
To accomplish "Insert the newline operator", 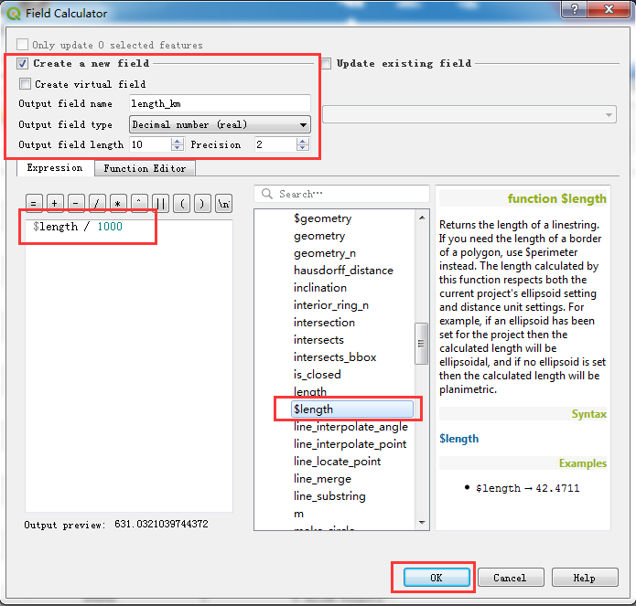I will pyautogui.click(x=223, y=203).
